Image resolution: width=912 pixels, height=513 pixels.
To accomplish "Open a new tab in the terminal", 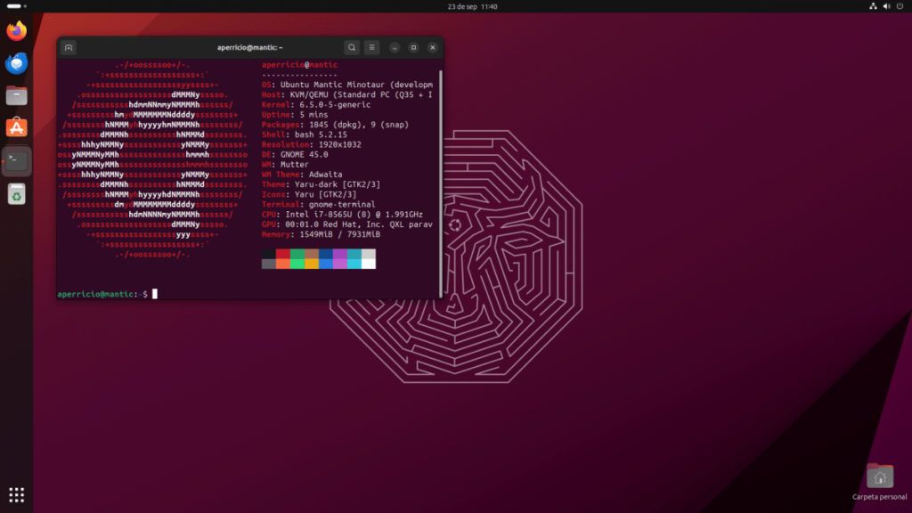I will 68,46.
